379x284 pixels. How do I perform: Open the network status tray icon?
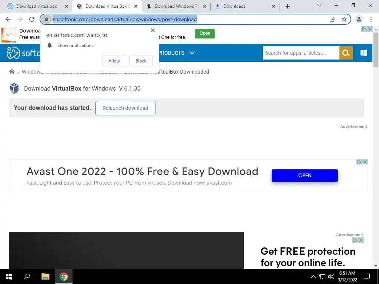322,277
